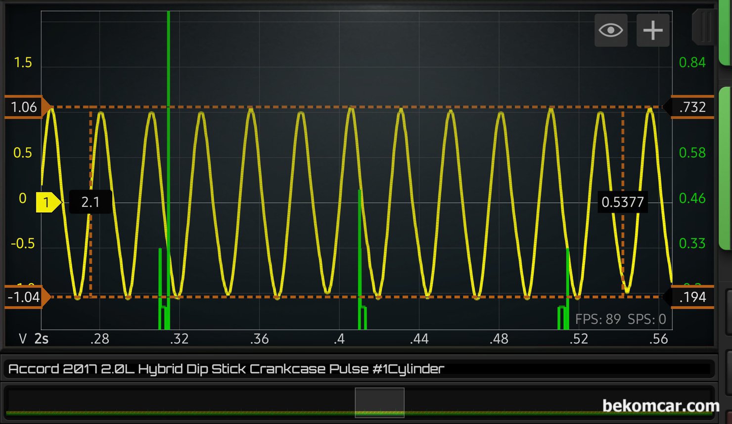Tap the V unit label on the axis
The image size is (732, 424).
[x=23, y=339]
